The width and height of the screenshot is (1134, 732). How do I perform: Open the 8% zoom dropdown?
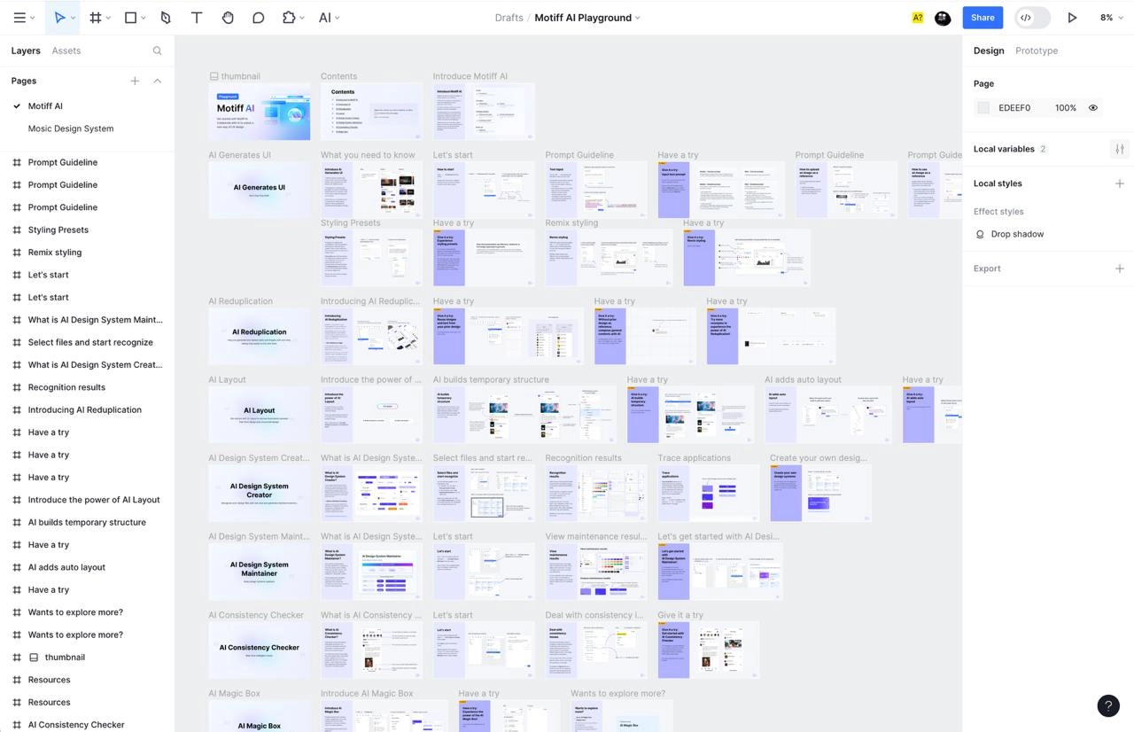(1110, 18)
